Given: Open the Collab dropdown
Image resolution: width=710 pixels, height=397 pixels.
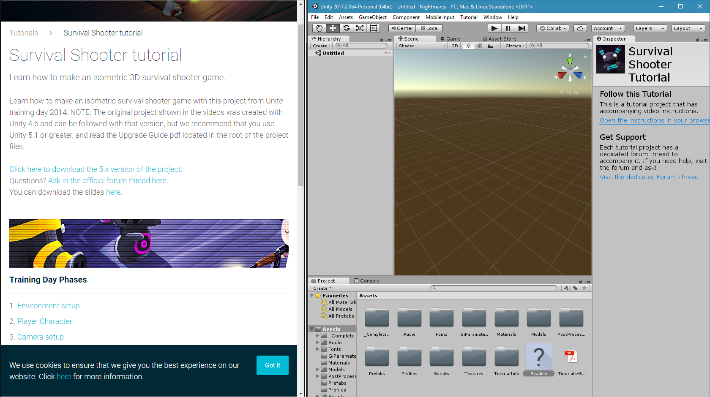Looking at the screenshot, I should click(x=553, y=28).
